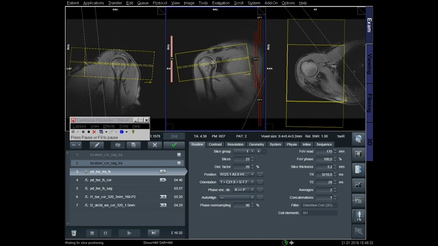The image size is (438, 246).
Task: Click the Dot button
Action: [174, 136]
